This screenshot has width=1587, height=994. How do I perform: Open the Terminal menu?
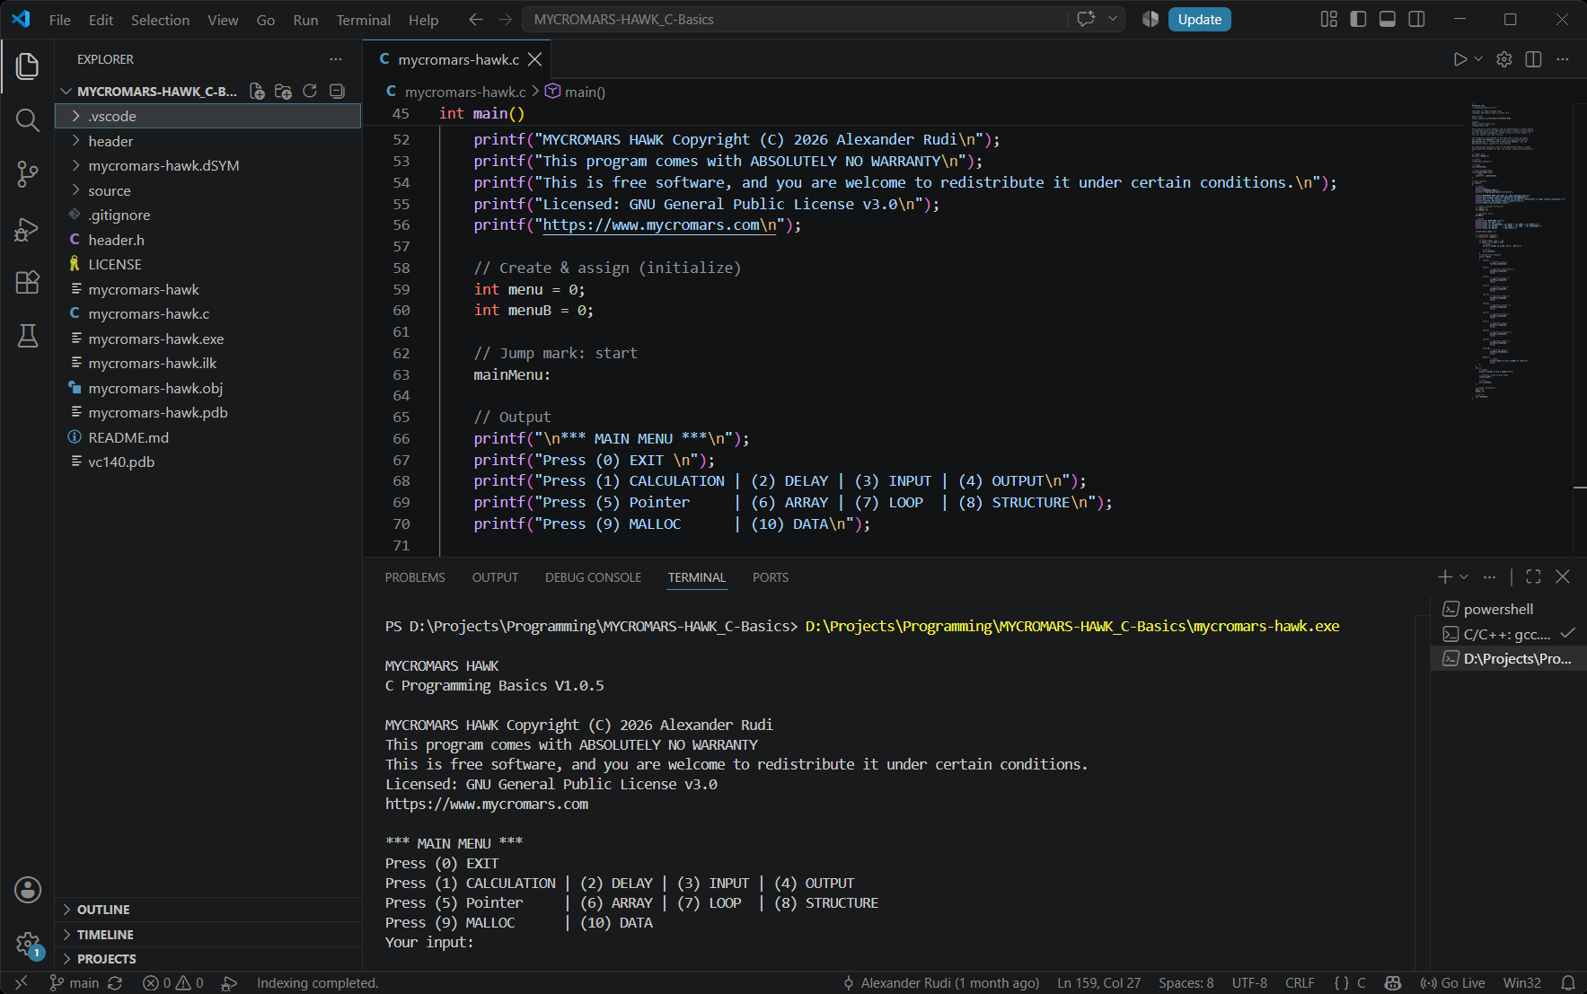click(363, 20)
